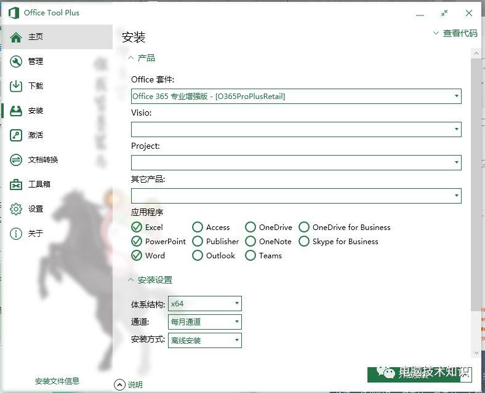Uncheck the Excel application
This screenshot has height=393, width=485.
click(x=137, y=227)
